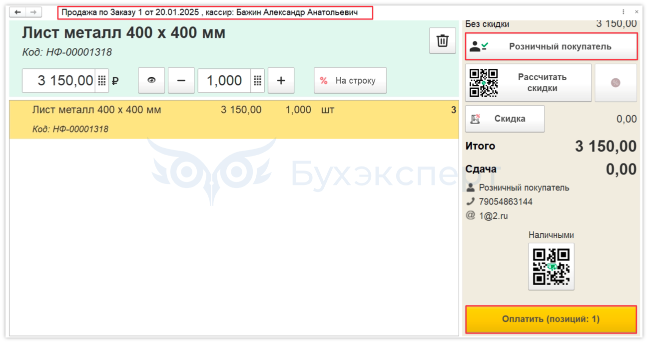
Task: Open the 'Скидка' button
Action: point(505,119)
